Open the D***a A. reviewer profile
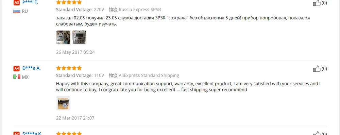This screenshot has width=340, height=135. pyautogui.click(x=31, y=68)
